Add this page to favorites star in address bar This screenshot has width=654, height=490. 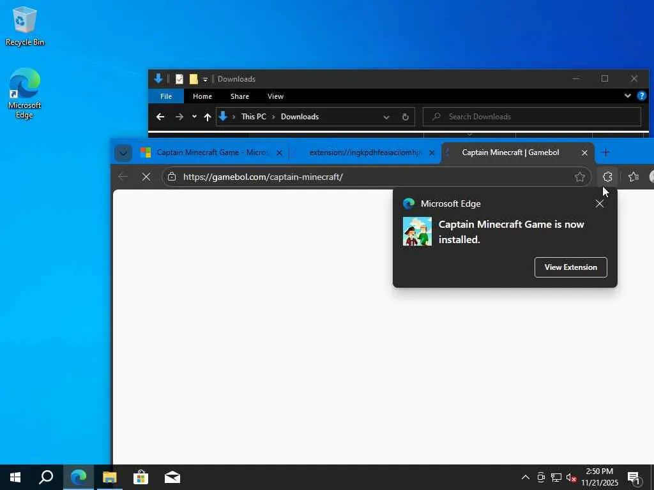pyautogui.click(x=579, y=177)
